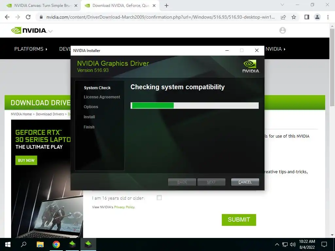Open Chrome three-dot menu
The width and height of the screenshot is (335, 251).
pyautogui.click(x=328, y=17)
